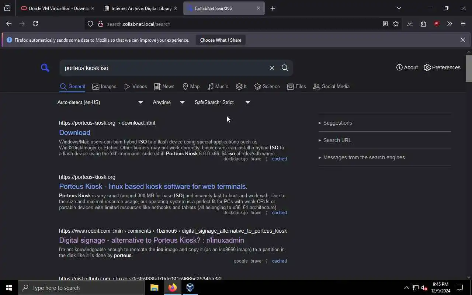Switch to the Images search tab
This screenshot has width=472, height=295.
click(104, 87)
